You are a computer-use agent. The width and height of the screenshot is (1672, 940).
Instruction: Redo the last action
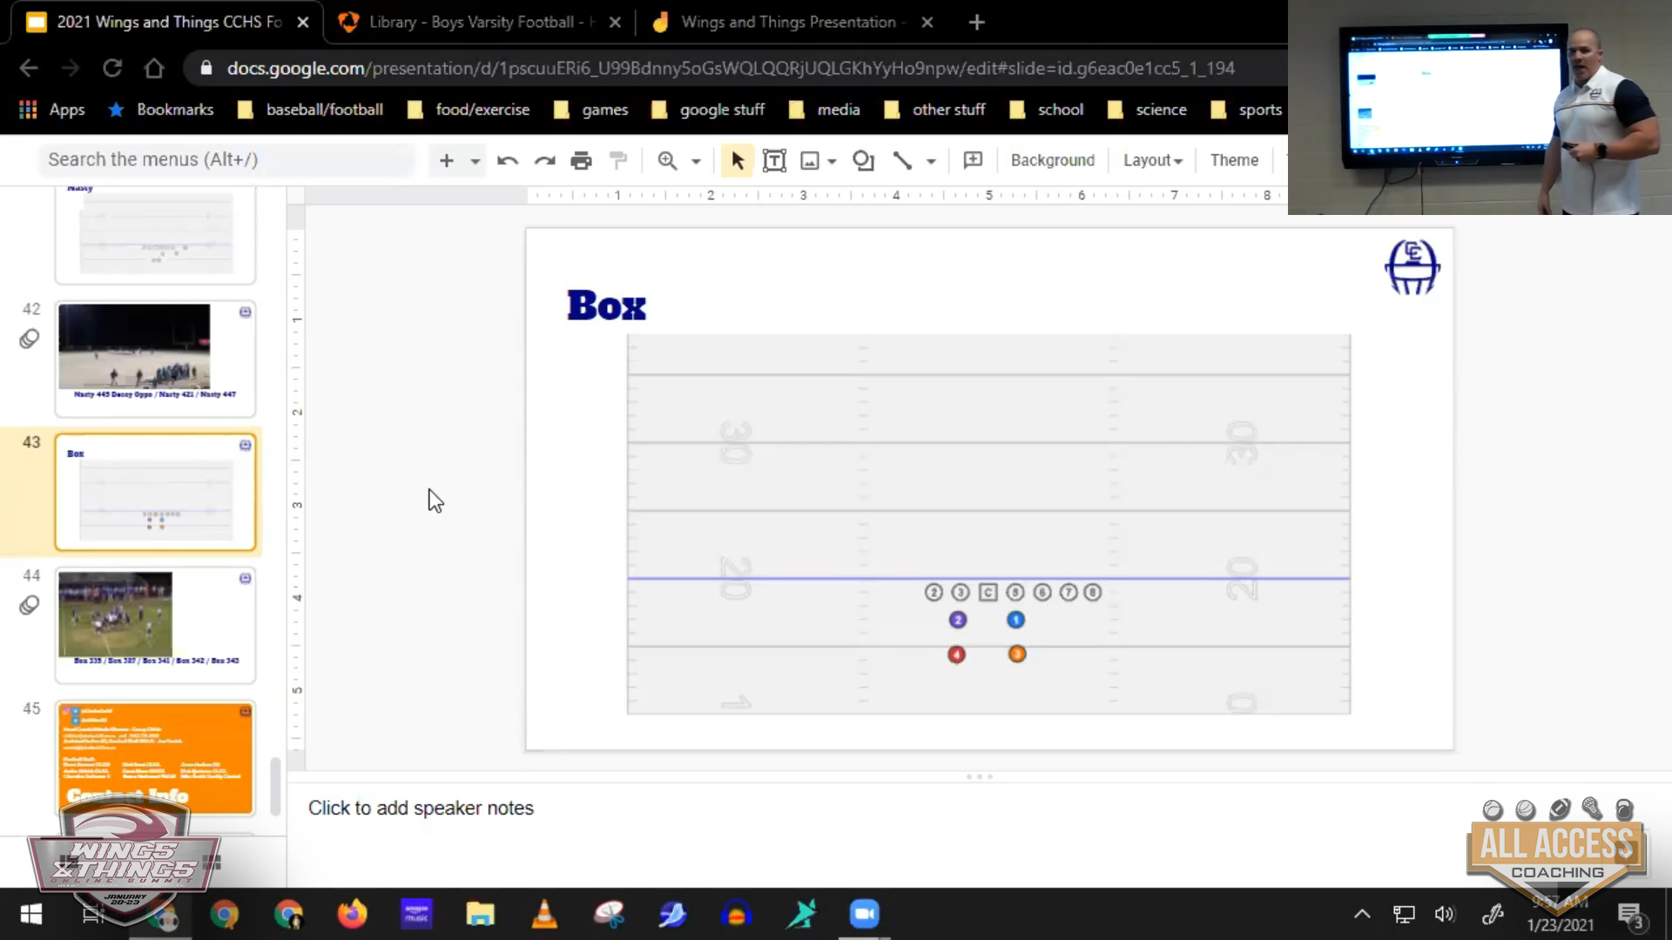(545, 160)
